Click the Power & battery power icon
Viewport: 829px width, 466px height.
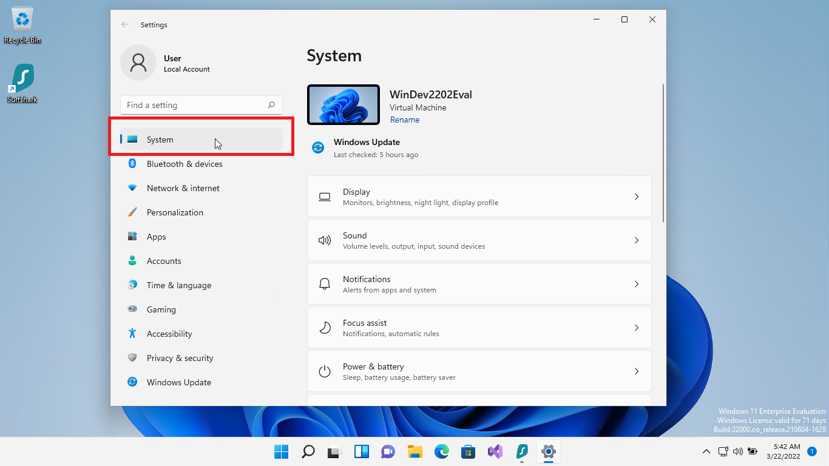(325, 371)
